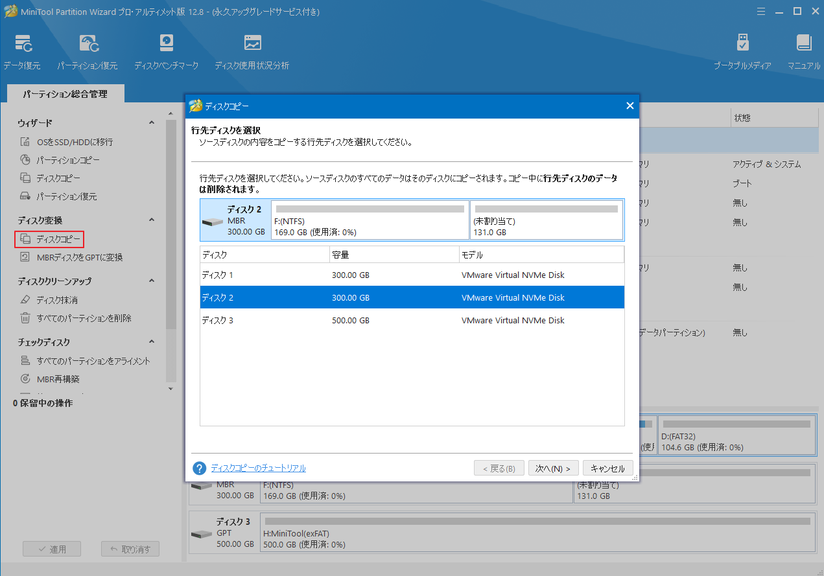Click the sidebar scroll down arrow
Screen dimensions: 824x576
[171, 389]
